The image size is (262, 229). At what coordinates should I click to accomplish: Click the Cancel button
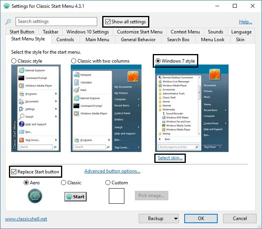(x=240, y=219)
